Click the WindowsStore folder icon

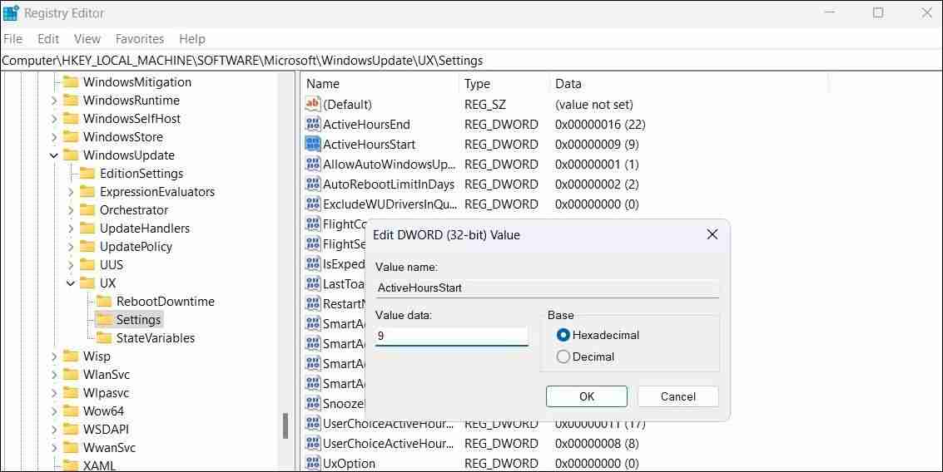(71, 137)
